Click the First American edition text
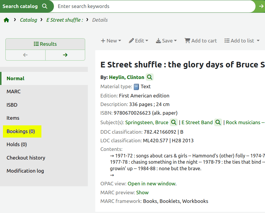This screenshot has height=213, width=265. coord(144,96)
